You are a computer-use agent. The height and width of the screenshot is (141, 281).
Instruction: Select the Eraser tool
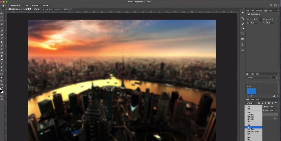2,49
